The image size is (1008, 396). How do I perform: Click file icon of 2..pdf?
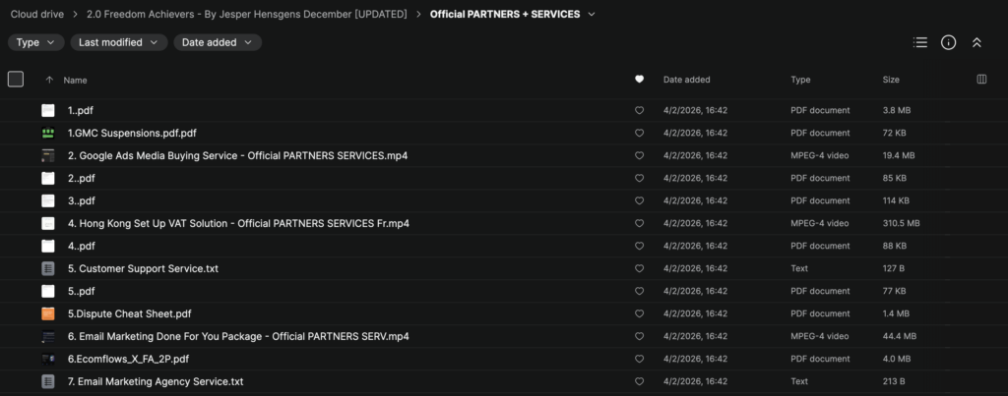coord(48,178)
